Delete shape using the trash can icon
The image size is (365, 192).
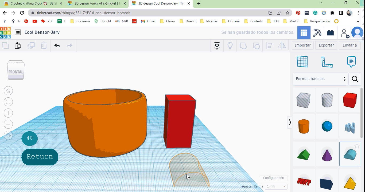coord(44,45)
